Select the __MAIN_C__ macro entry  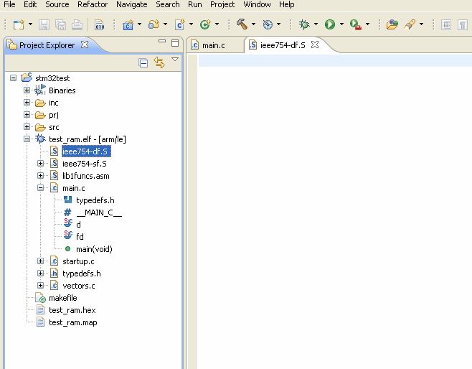[99, 212]
